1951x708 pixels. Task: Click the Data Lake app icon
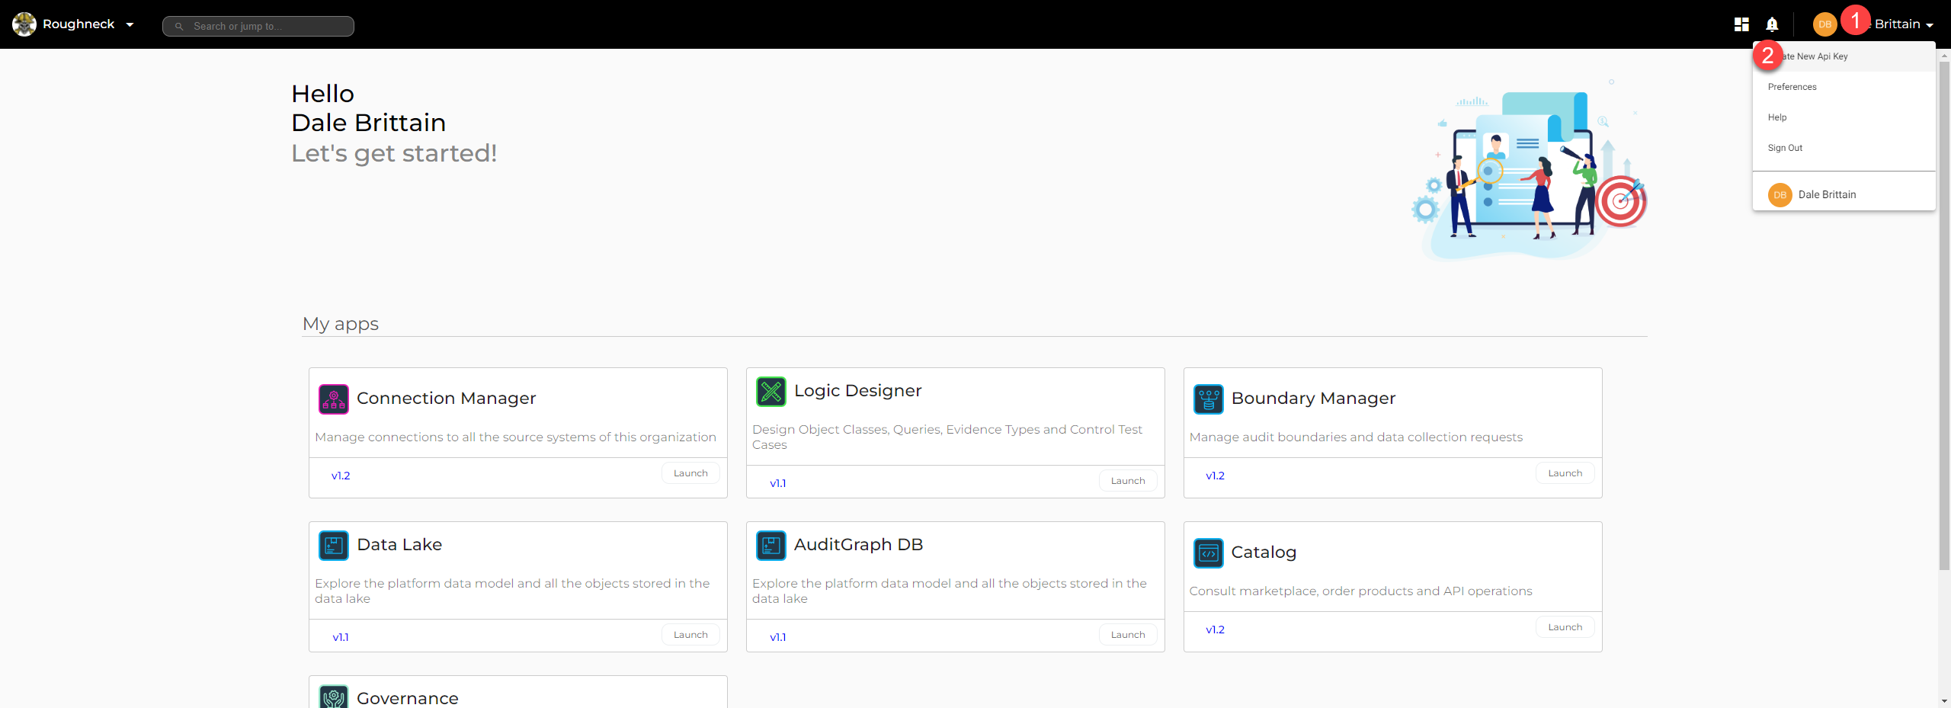point(333,546)
